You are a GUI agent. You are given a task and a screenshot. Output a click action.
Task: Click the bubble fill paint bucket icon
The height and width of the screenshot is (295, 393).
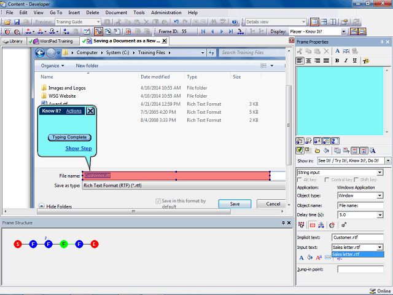click(326, 151)
